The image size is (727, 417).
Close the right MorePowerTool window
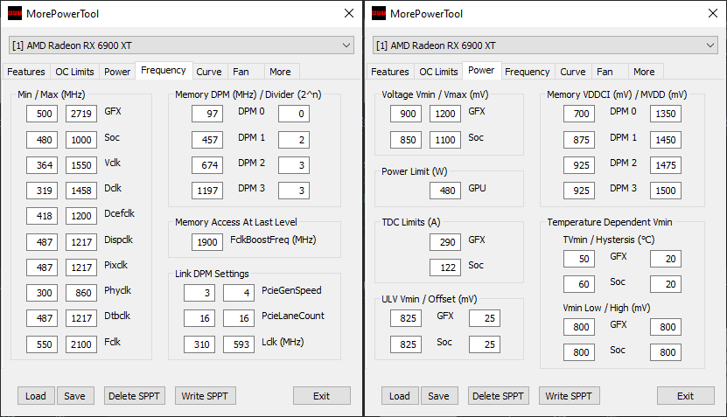[713, 13]
